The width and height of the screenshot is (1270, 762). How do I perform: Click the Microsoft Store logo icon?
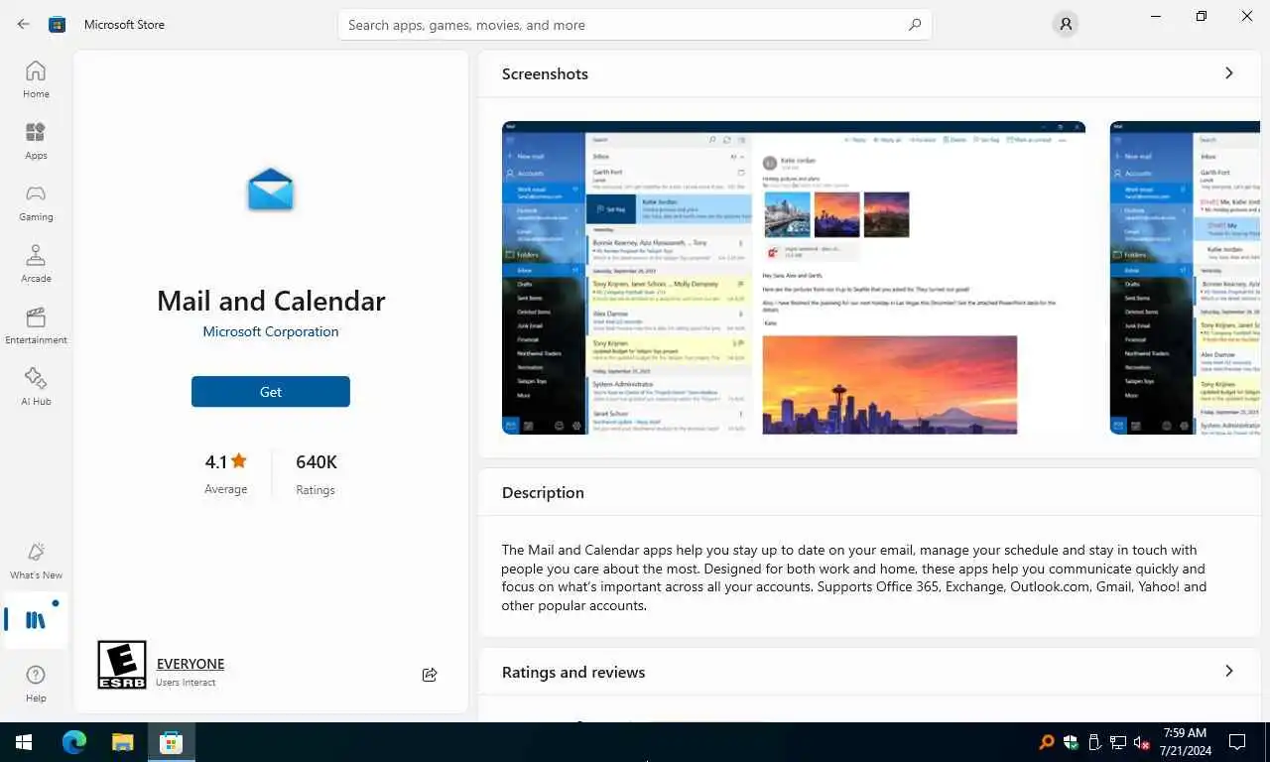coord(58,24)
